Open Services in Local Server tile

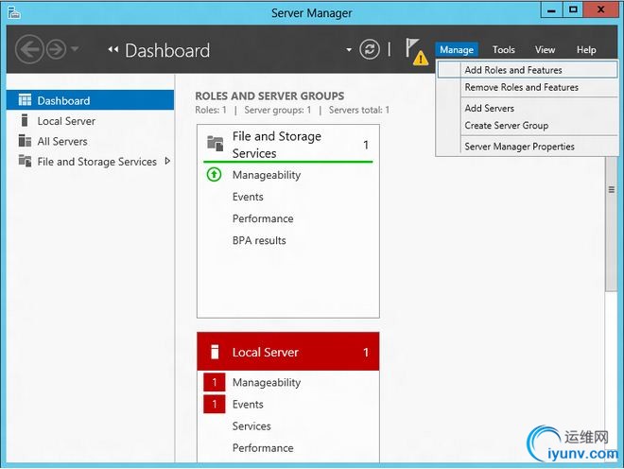(x=251, y=426)
